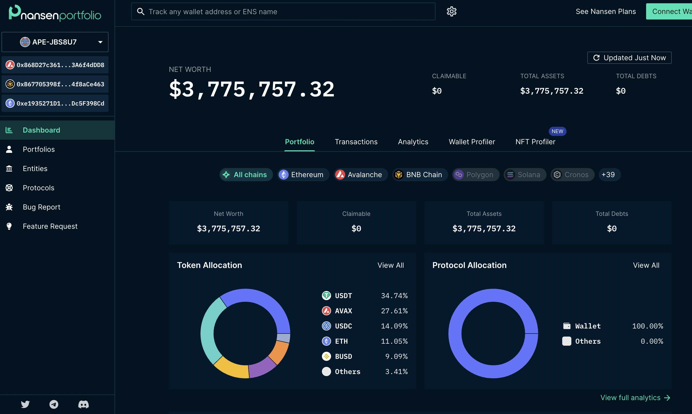Click the Feature Request lightbulb icon
This screenshot has width=692, height=414.
pos(9,226)
